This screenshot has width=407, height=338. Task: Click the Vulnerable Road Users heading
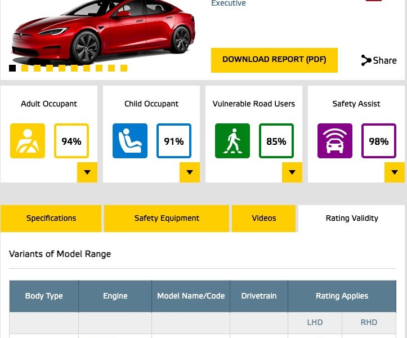[253, 104]
